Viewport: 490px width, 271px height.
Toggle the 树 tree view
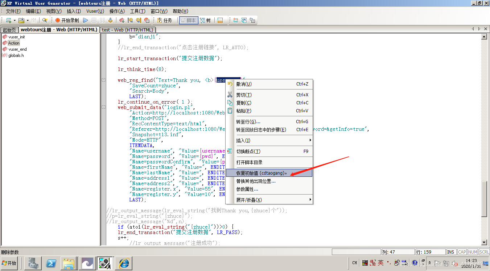coord(205,20)
